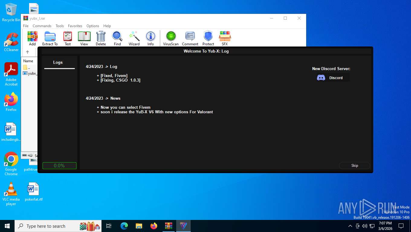Open the notification center

tap(401, 226)
